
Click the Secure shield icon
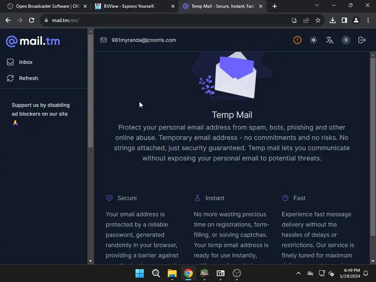pos(109,198)
